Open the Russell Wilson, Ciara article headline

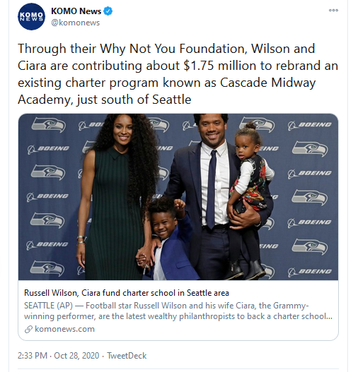pos(127,293)
